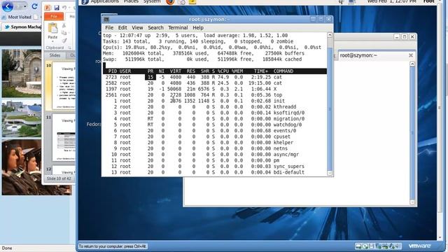Click the Paste clipboard icon

pyautogui.click(x=52, y=29)
